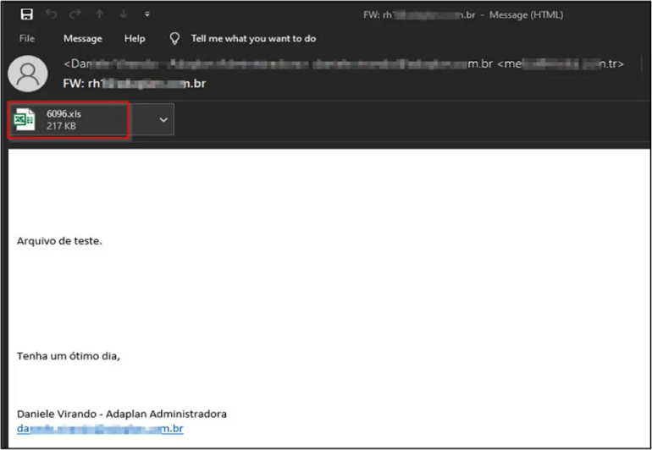
Task: Click the Undo arrow icon
Action: [51, 14]
